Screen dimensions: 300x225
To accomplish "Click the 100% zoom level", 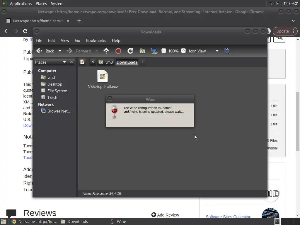I will coord(173,51).
